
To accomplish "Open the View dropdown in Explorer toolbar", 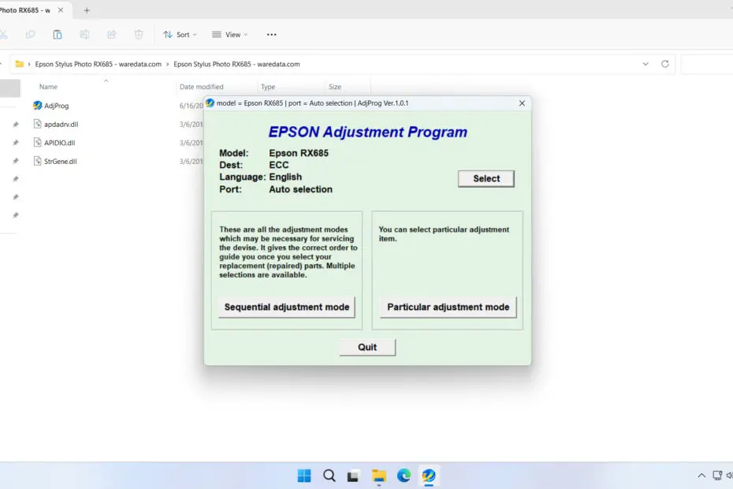I will 229,35.
